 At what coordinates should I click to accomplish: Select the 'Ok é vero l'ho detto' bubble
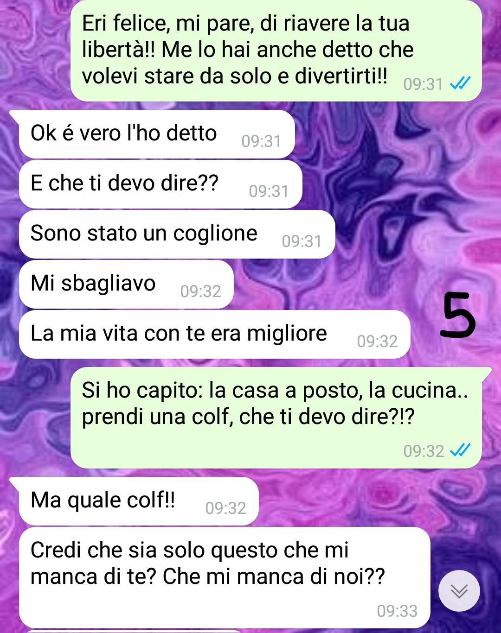(157, 134)
